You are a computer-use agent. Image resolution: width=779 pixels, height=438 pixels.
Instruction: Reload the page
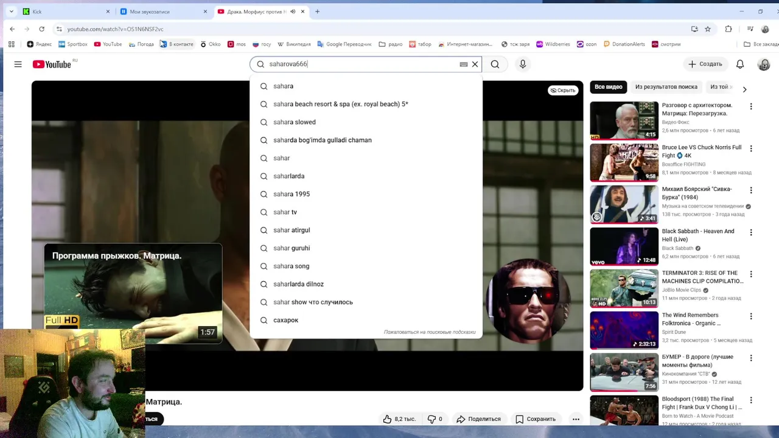[41, 29]
